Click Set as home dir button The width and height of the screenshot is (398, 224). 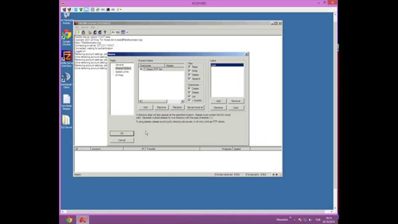click(x=195, y=107)
